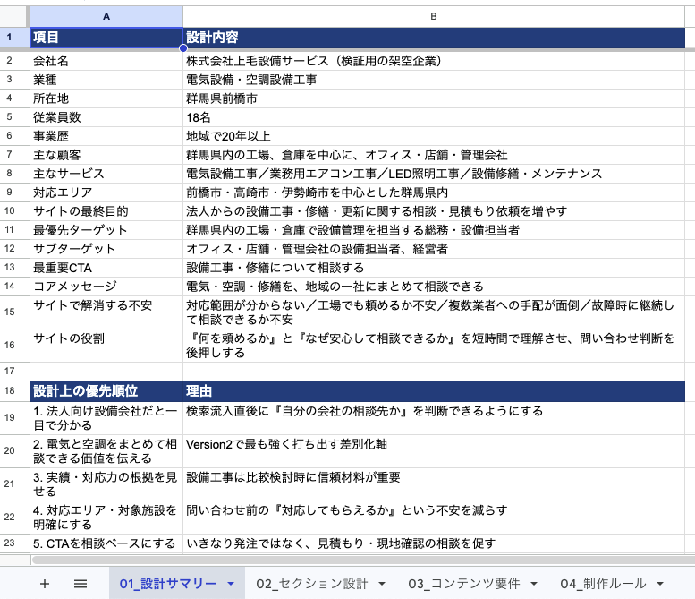Screen dimensions: 695x599
Task: Select the 業種 cell
Action: click(x=106, y=80)
